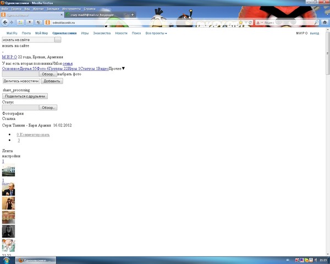Open the Друзья 55 section
Image resolution: width=330 pixels, height=264 pixels.
pos(28,69)
